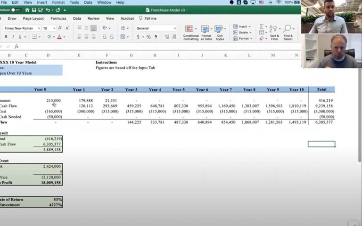This screenshot has width=362, height=226.
Task: Click the Align Left icon
Action: [x=79, y=36]
